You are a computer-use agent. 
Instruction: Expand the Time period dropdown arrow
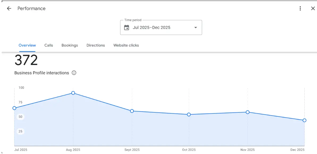coord(196,28)
